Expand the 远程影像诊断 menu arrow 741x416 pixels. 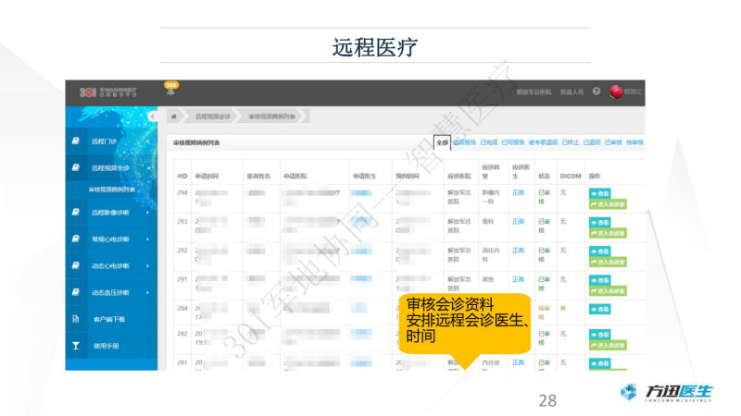[x=148, y=213]
